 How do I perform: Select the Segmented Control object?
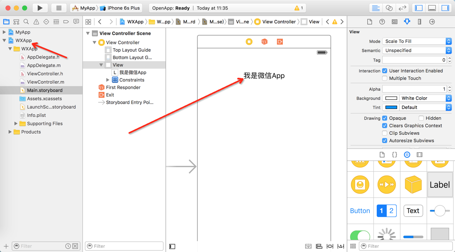[386, 211]
